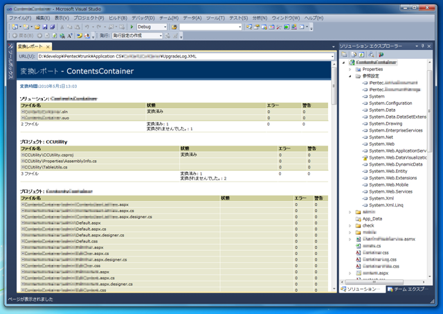Click the Paste toolbar icon
Viewport: 443px width, 314px height.
[77, 27]
